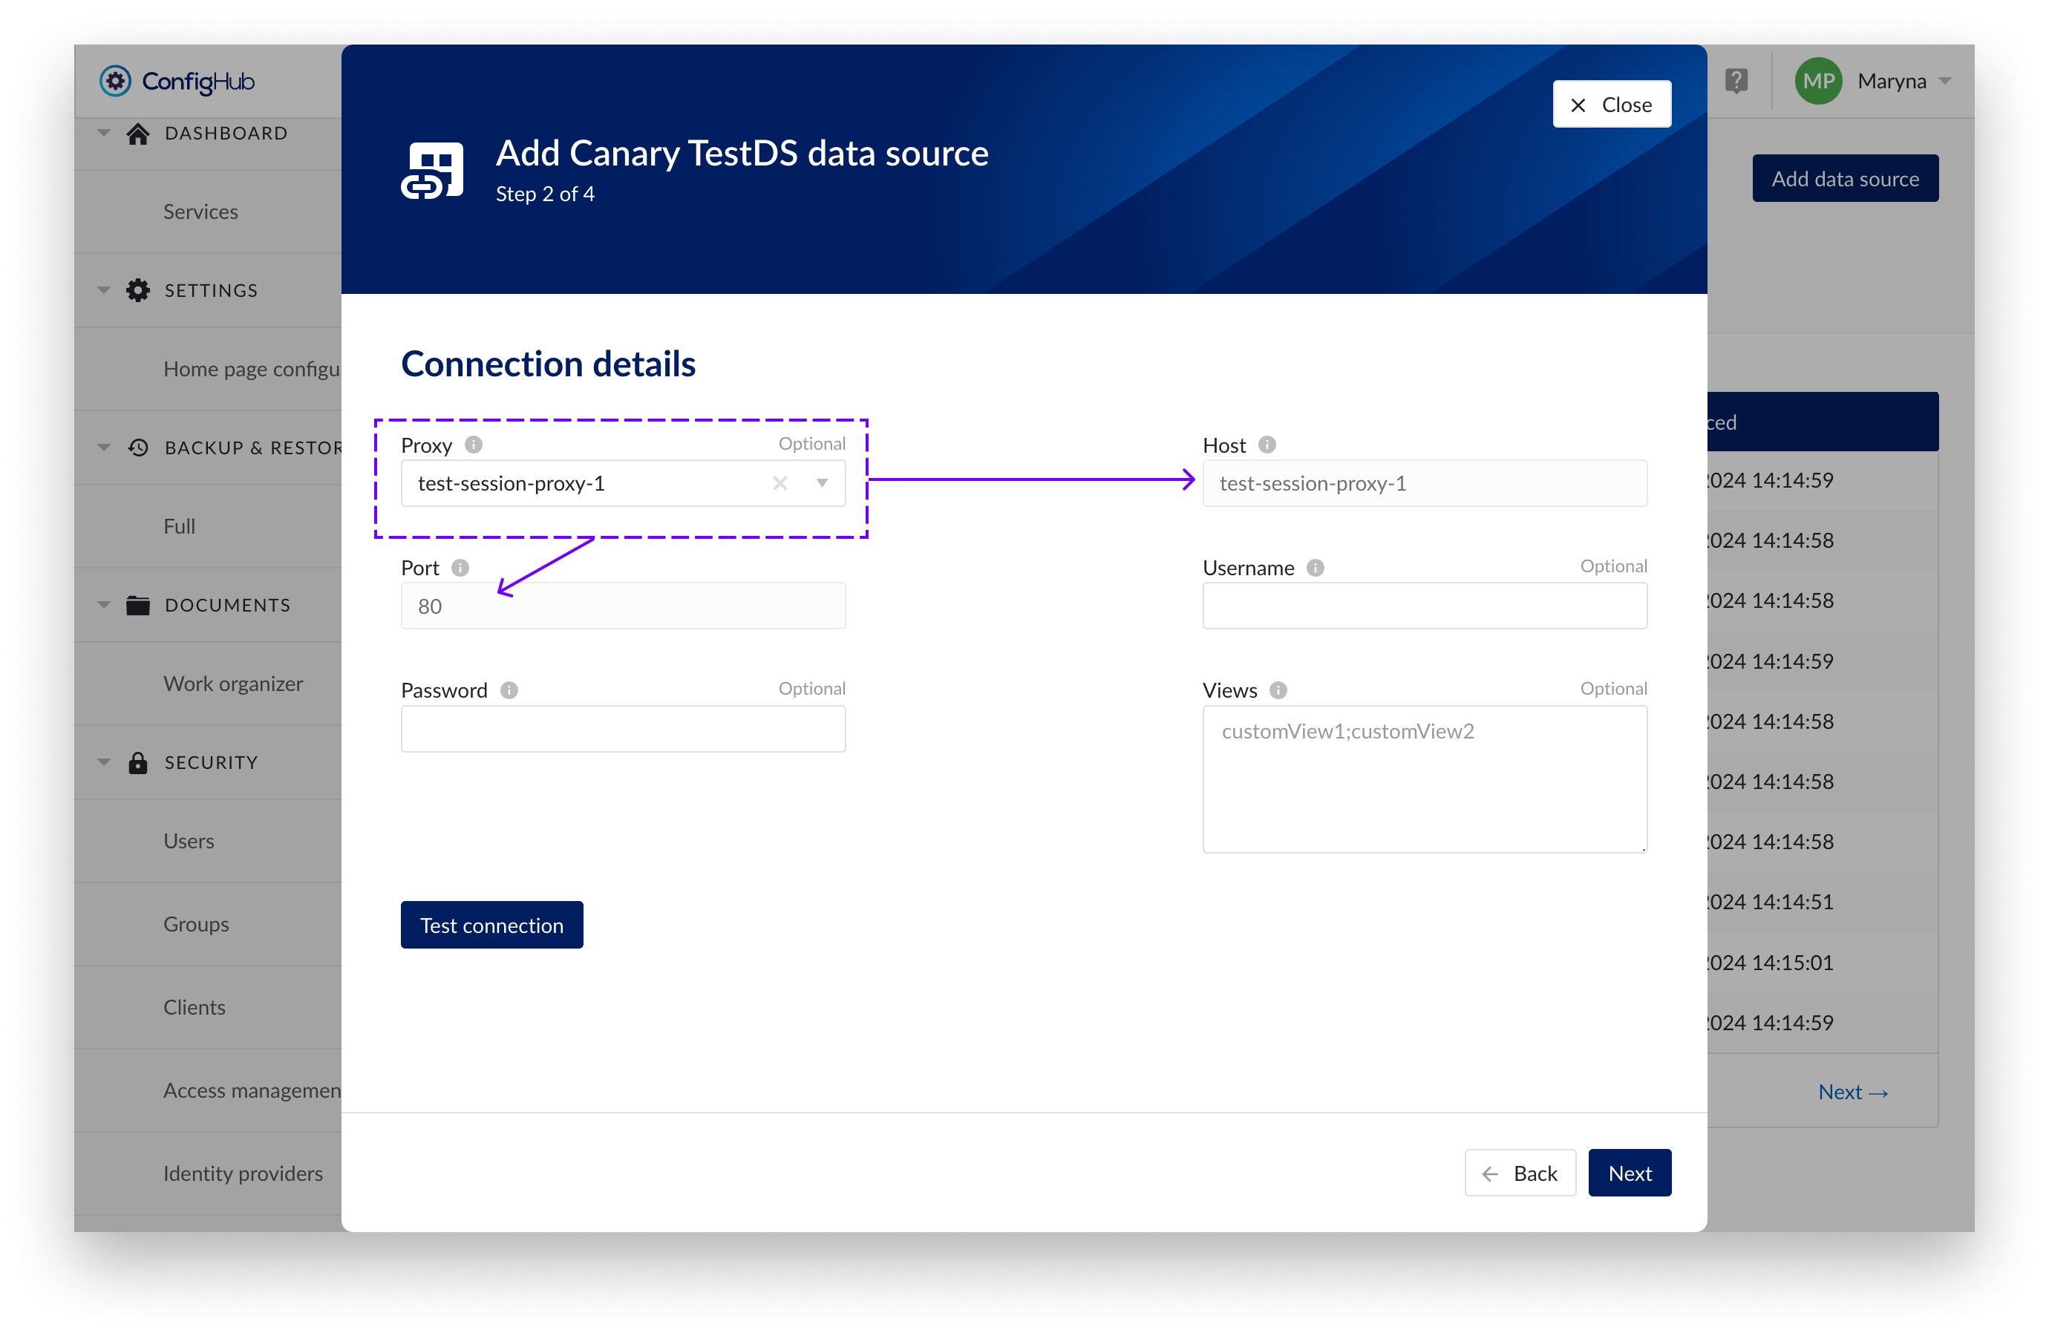Collapse the Security section
Viewport: 2049px width, 1336px height.
tap(104, 762)
